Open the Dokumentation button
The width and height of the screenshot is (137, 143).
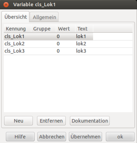pyautogui.click(x=90, y=121)
